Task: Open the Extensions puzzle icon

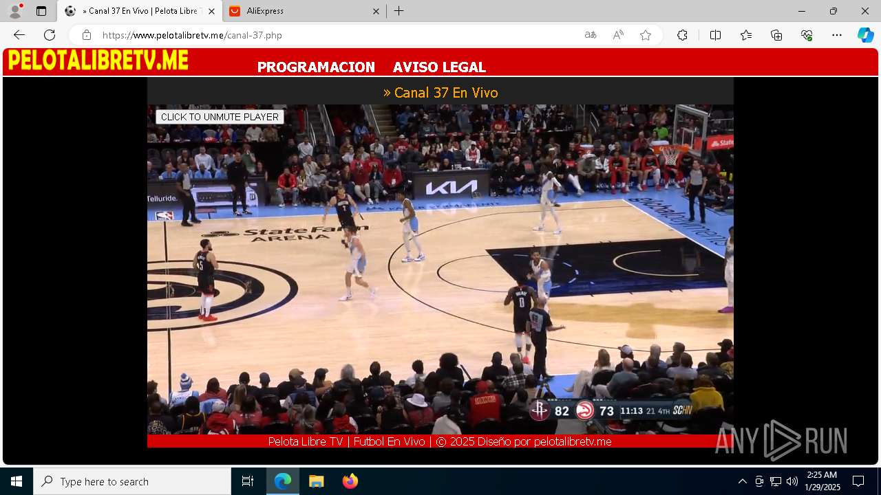Action: tap(682, 35)
